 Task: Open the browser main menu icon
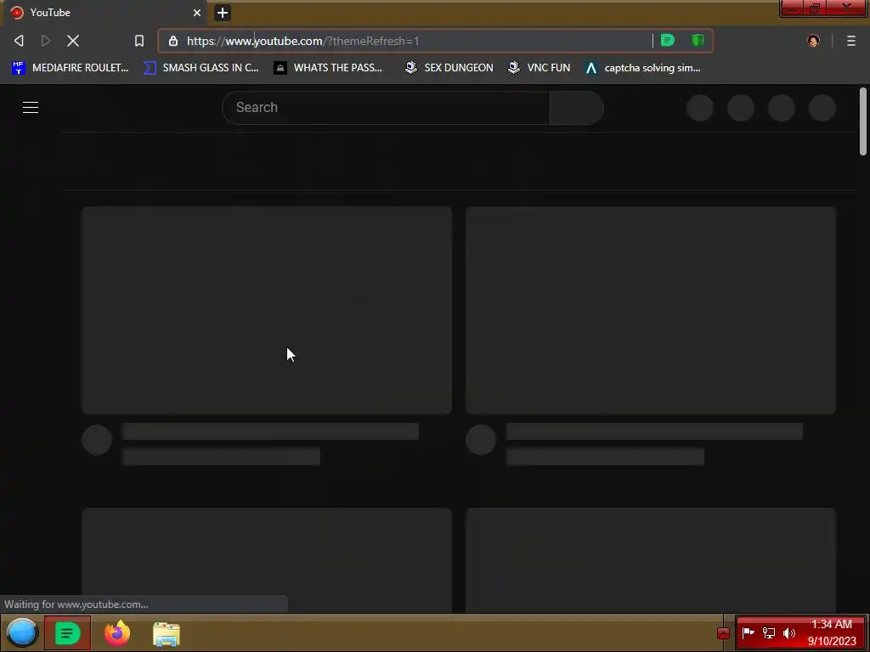click(x=851, y=41)
